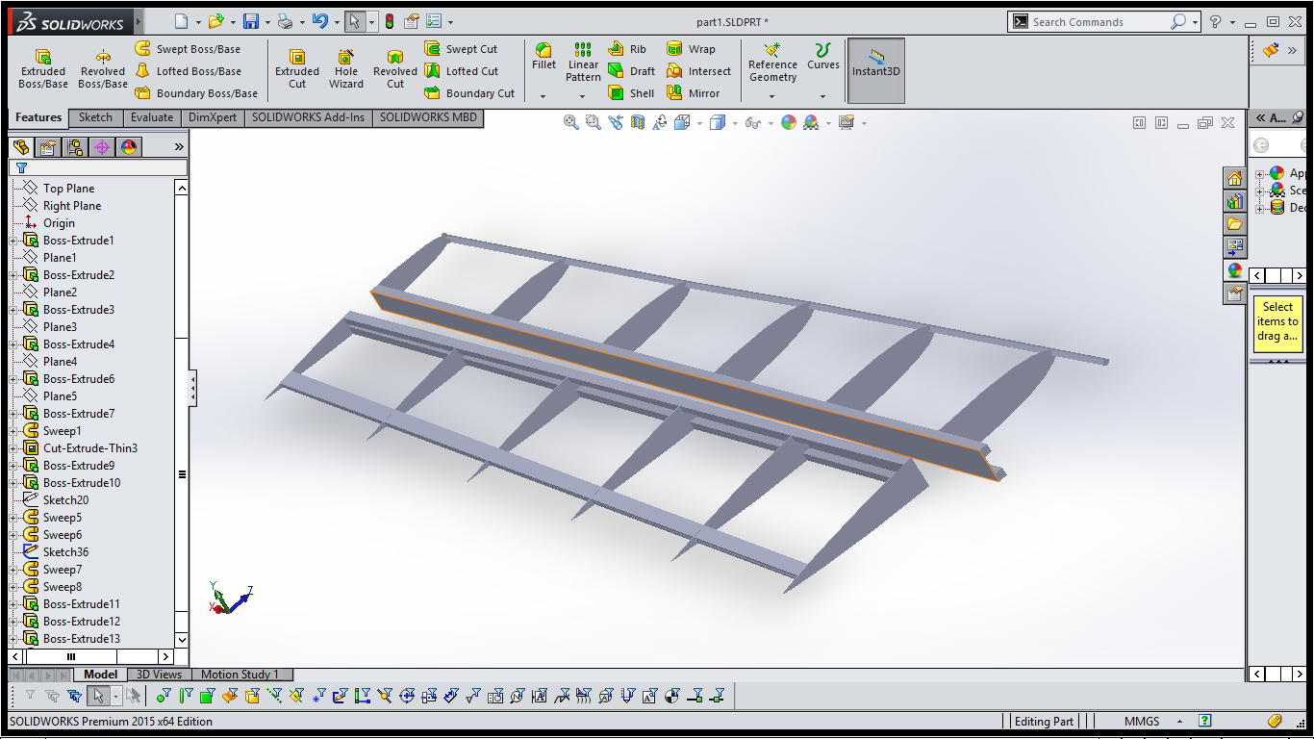Click the Section View icon
Image resolution: width=1314 pixels, height=739 pixels.
click(x=638, y=122)
